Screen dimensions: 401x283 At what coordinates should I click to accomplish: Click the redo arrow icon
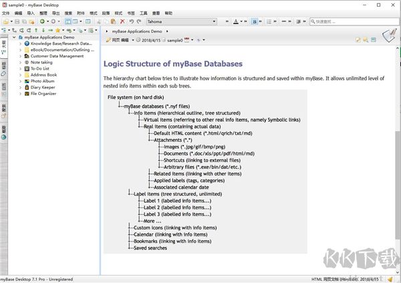coord(139,22)
